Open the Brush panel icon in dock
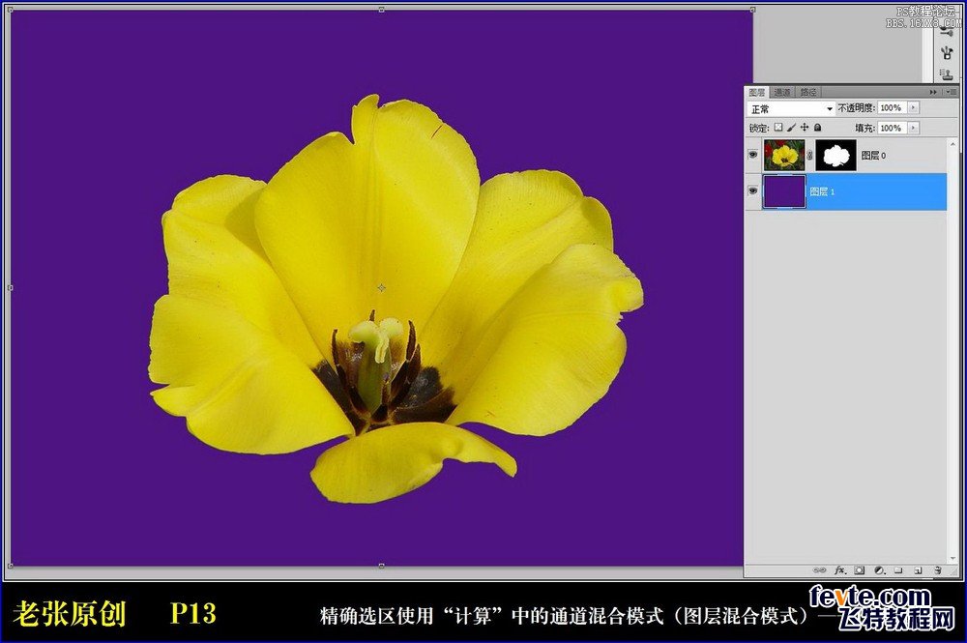The width and height of the screenshot is (967, 643). [947, 52]
